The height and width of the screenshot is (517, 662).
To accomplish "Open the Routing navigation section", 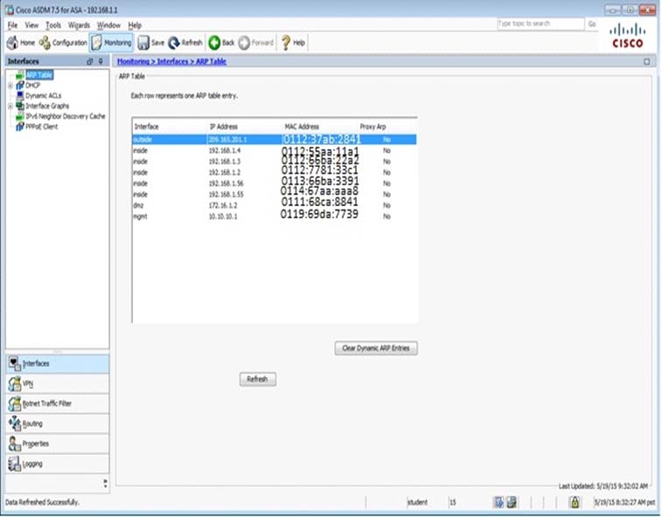I will [x=58, y=424].
